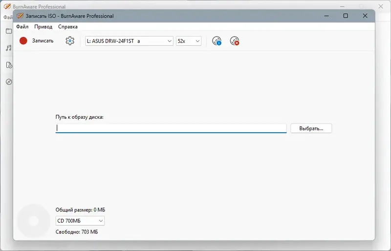Expand the 52x write speed dropdown
The height and width of the screenshot is (251, 391).
point(189,41)
